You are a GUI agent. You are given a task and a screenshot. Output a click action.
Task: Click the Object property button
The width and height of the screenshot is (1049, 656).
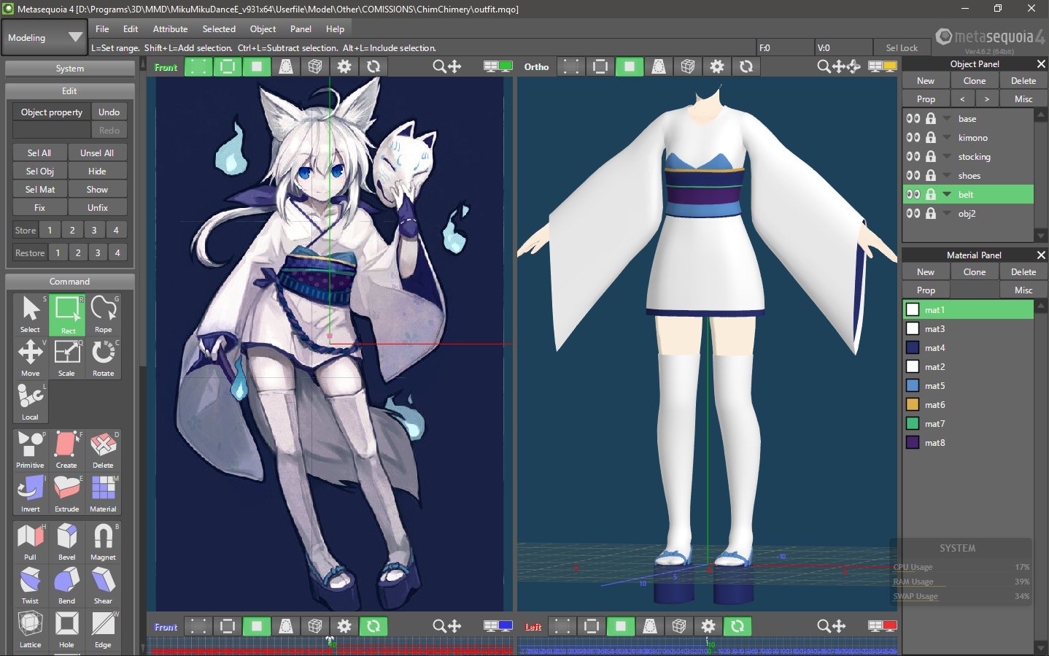pos(52,112)
